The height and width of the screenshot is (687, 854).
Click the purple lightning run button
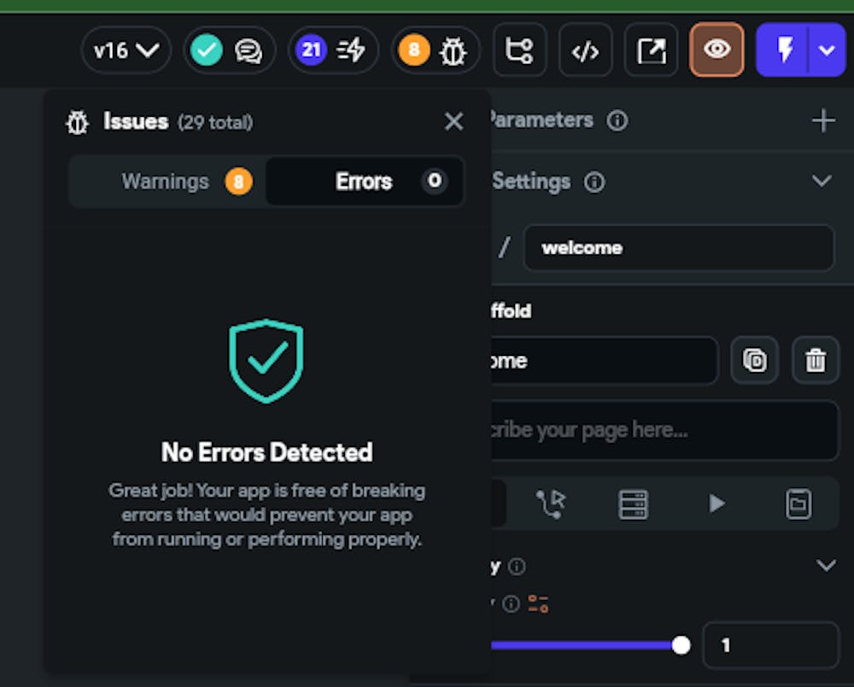784,49
